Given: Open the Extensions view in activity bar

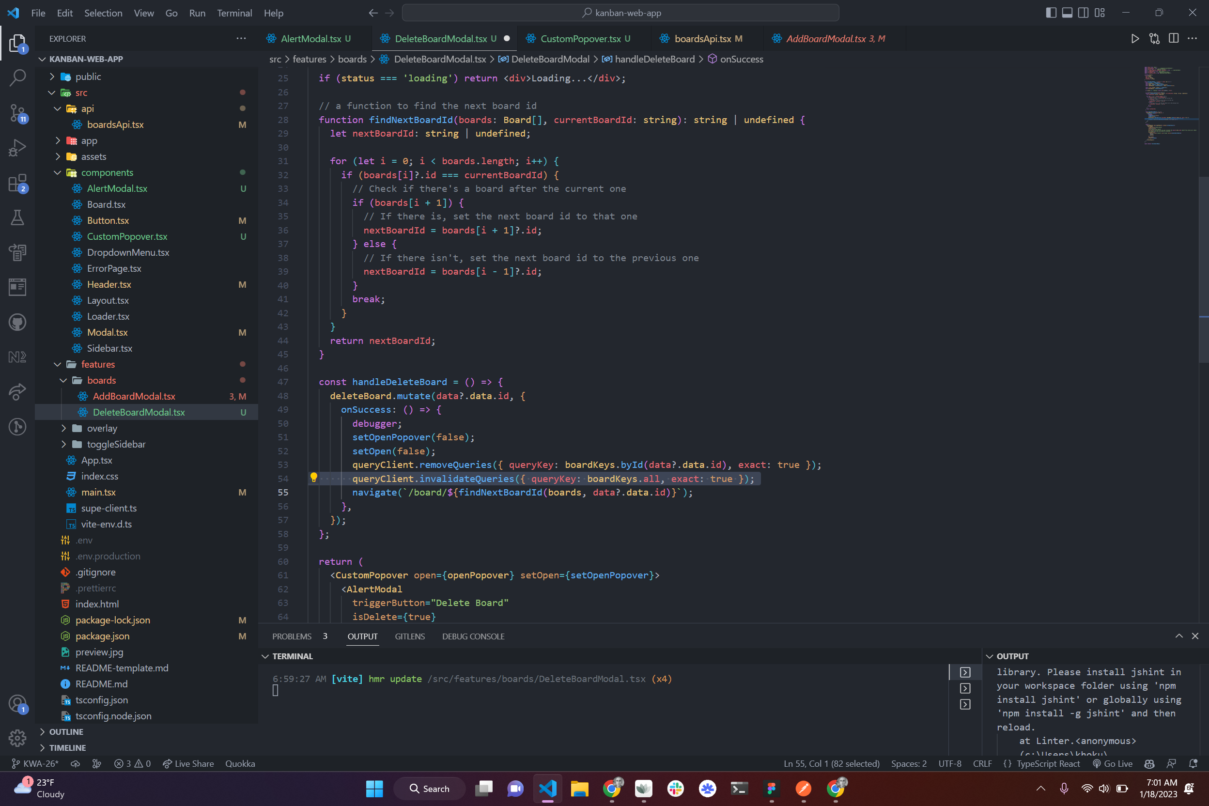Looking at the screenshot, I should pyautogui.click(x=17, y=183).
